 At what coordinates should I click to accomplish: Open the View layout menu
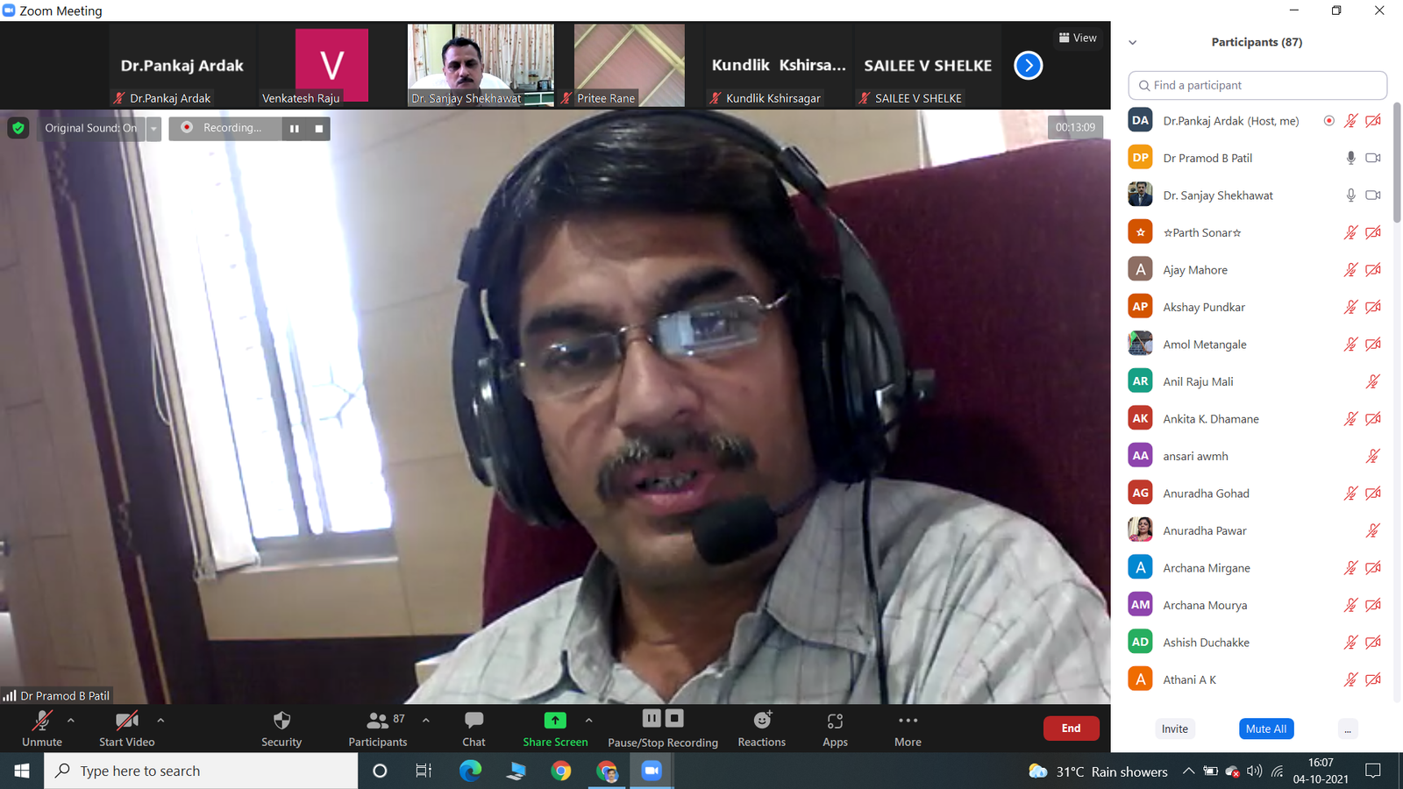pos(1078,38)
